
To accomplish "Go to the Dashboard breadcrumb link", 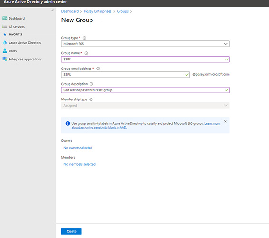I will pyautogui.click(x=70, y=11).
